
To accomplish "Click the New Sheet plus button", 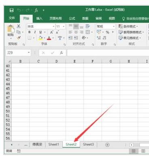I will 107,145.
